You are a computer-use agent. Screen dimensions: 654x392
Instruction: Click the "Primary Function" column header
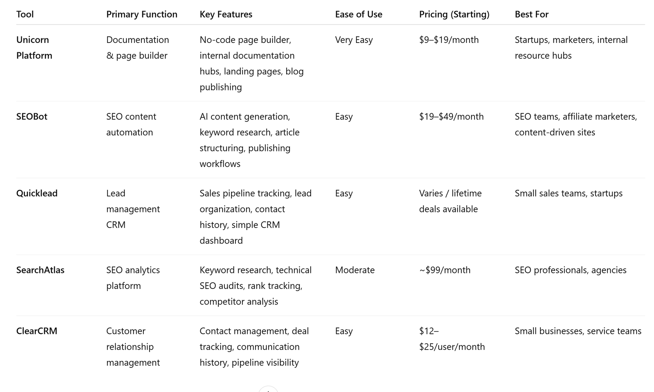click(142, 14)
